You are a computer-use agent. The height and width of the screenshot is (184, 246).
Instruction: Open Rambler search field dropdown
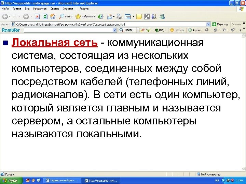(115, 30)
